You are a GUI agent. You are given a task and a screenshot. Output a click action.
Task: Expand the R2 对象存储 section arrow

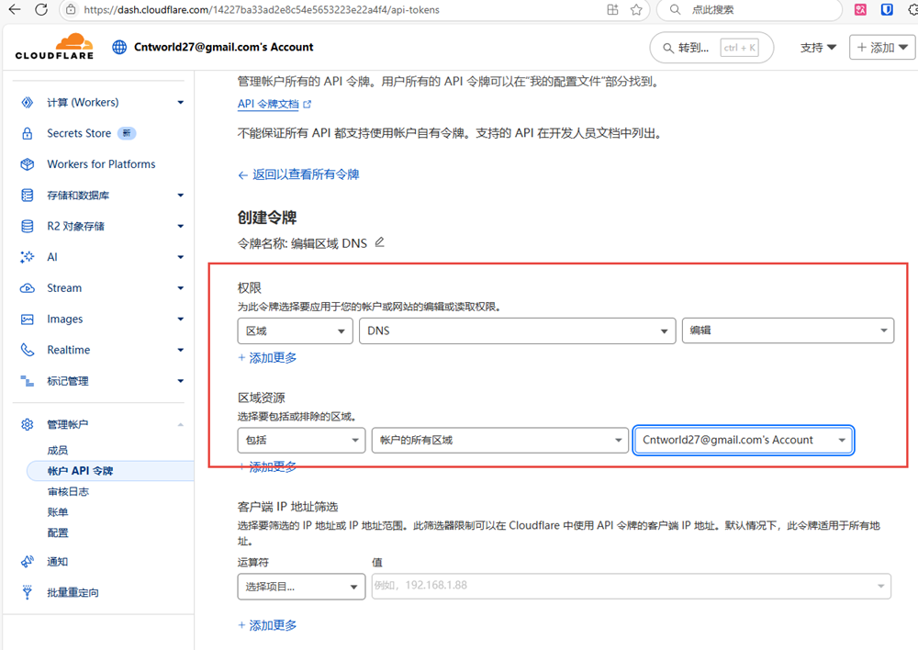pos(180,226)
